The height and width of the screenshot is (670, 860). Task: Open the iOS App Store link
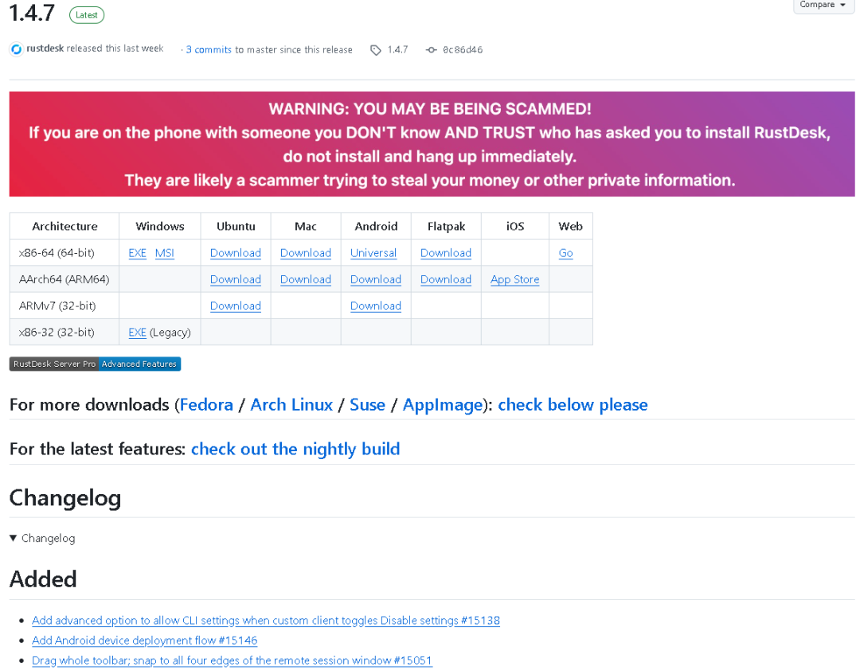pos(515,279)
